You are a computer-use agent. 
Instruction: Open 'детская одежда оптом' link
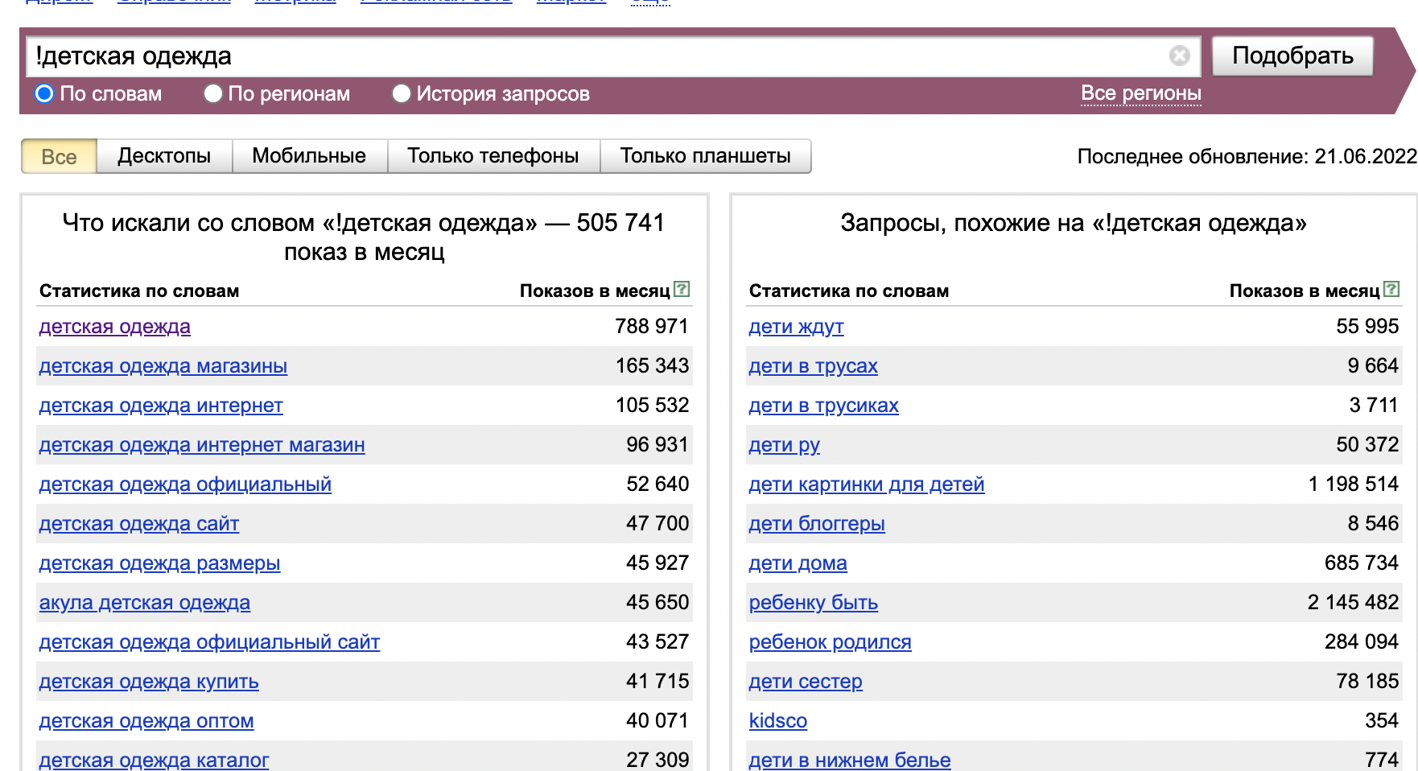coord(146,721)
